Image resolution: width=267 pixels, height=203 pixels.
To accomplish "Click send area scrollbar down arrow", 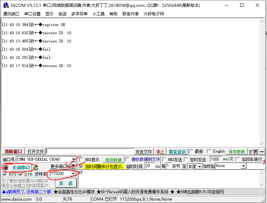I will 262,185.
